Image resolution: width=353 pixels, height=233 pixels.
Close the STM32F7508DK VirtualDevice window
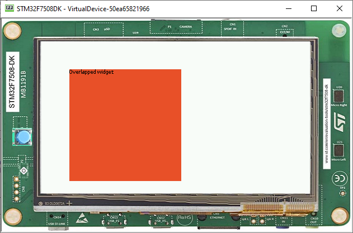pyautogui.click(x=340, y=8)
